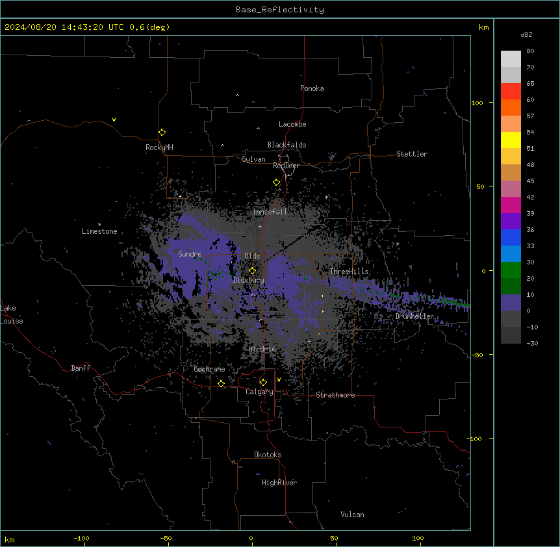
Task: Click the Calgary city label
Action: tap(260, 392)
